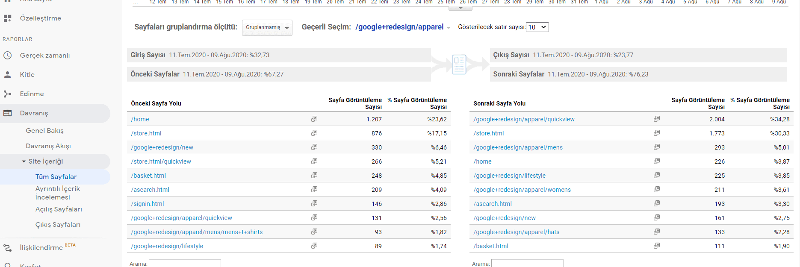Open rows-to-show dropdown set to 10
Image resolution: width=800 pixels, height=267 pixels.
[x=537, y=27]
